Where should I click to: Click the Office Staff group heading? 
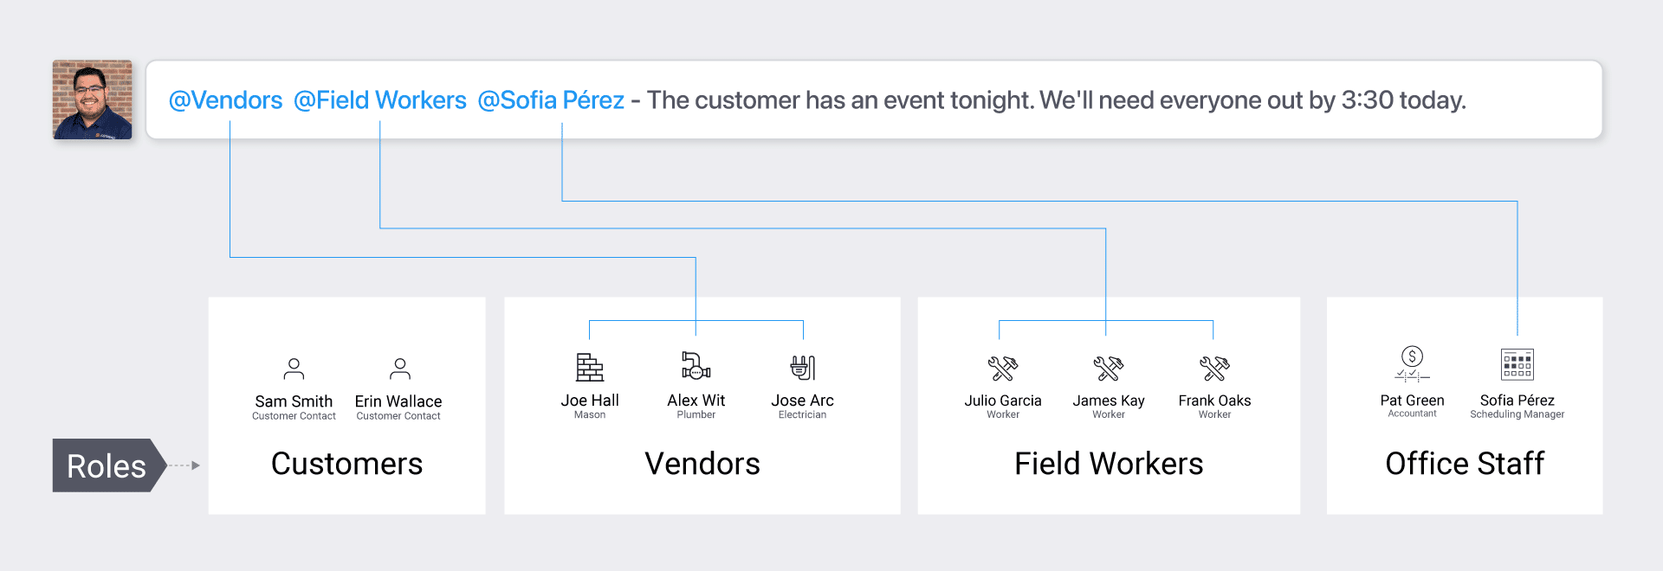coord(1465,464)
